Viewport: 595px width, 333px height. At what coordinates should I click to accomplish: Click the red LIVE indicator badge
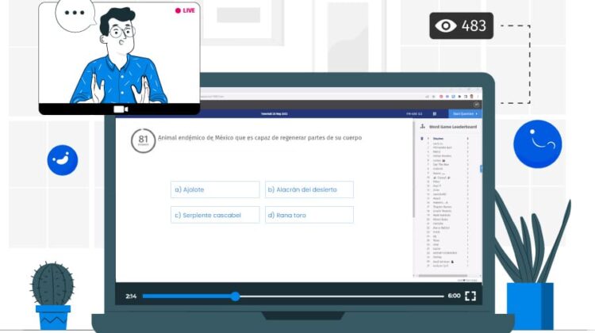[185, 10]
